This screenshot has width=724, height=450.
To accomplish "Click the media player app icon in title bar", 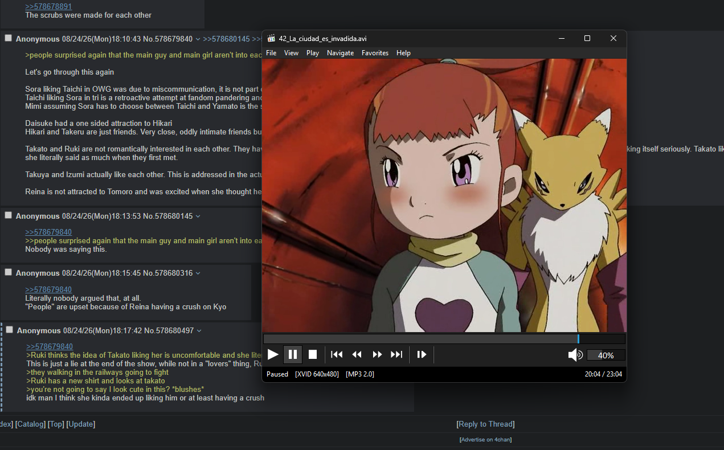I will tap(271, 39).
